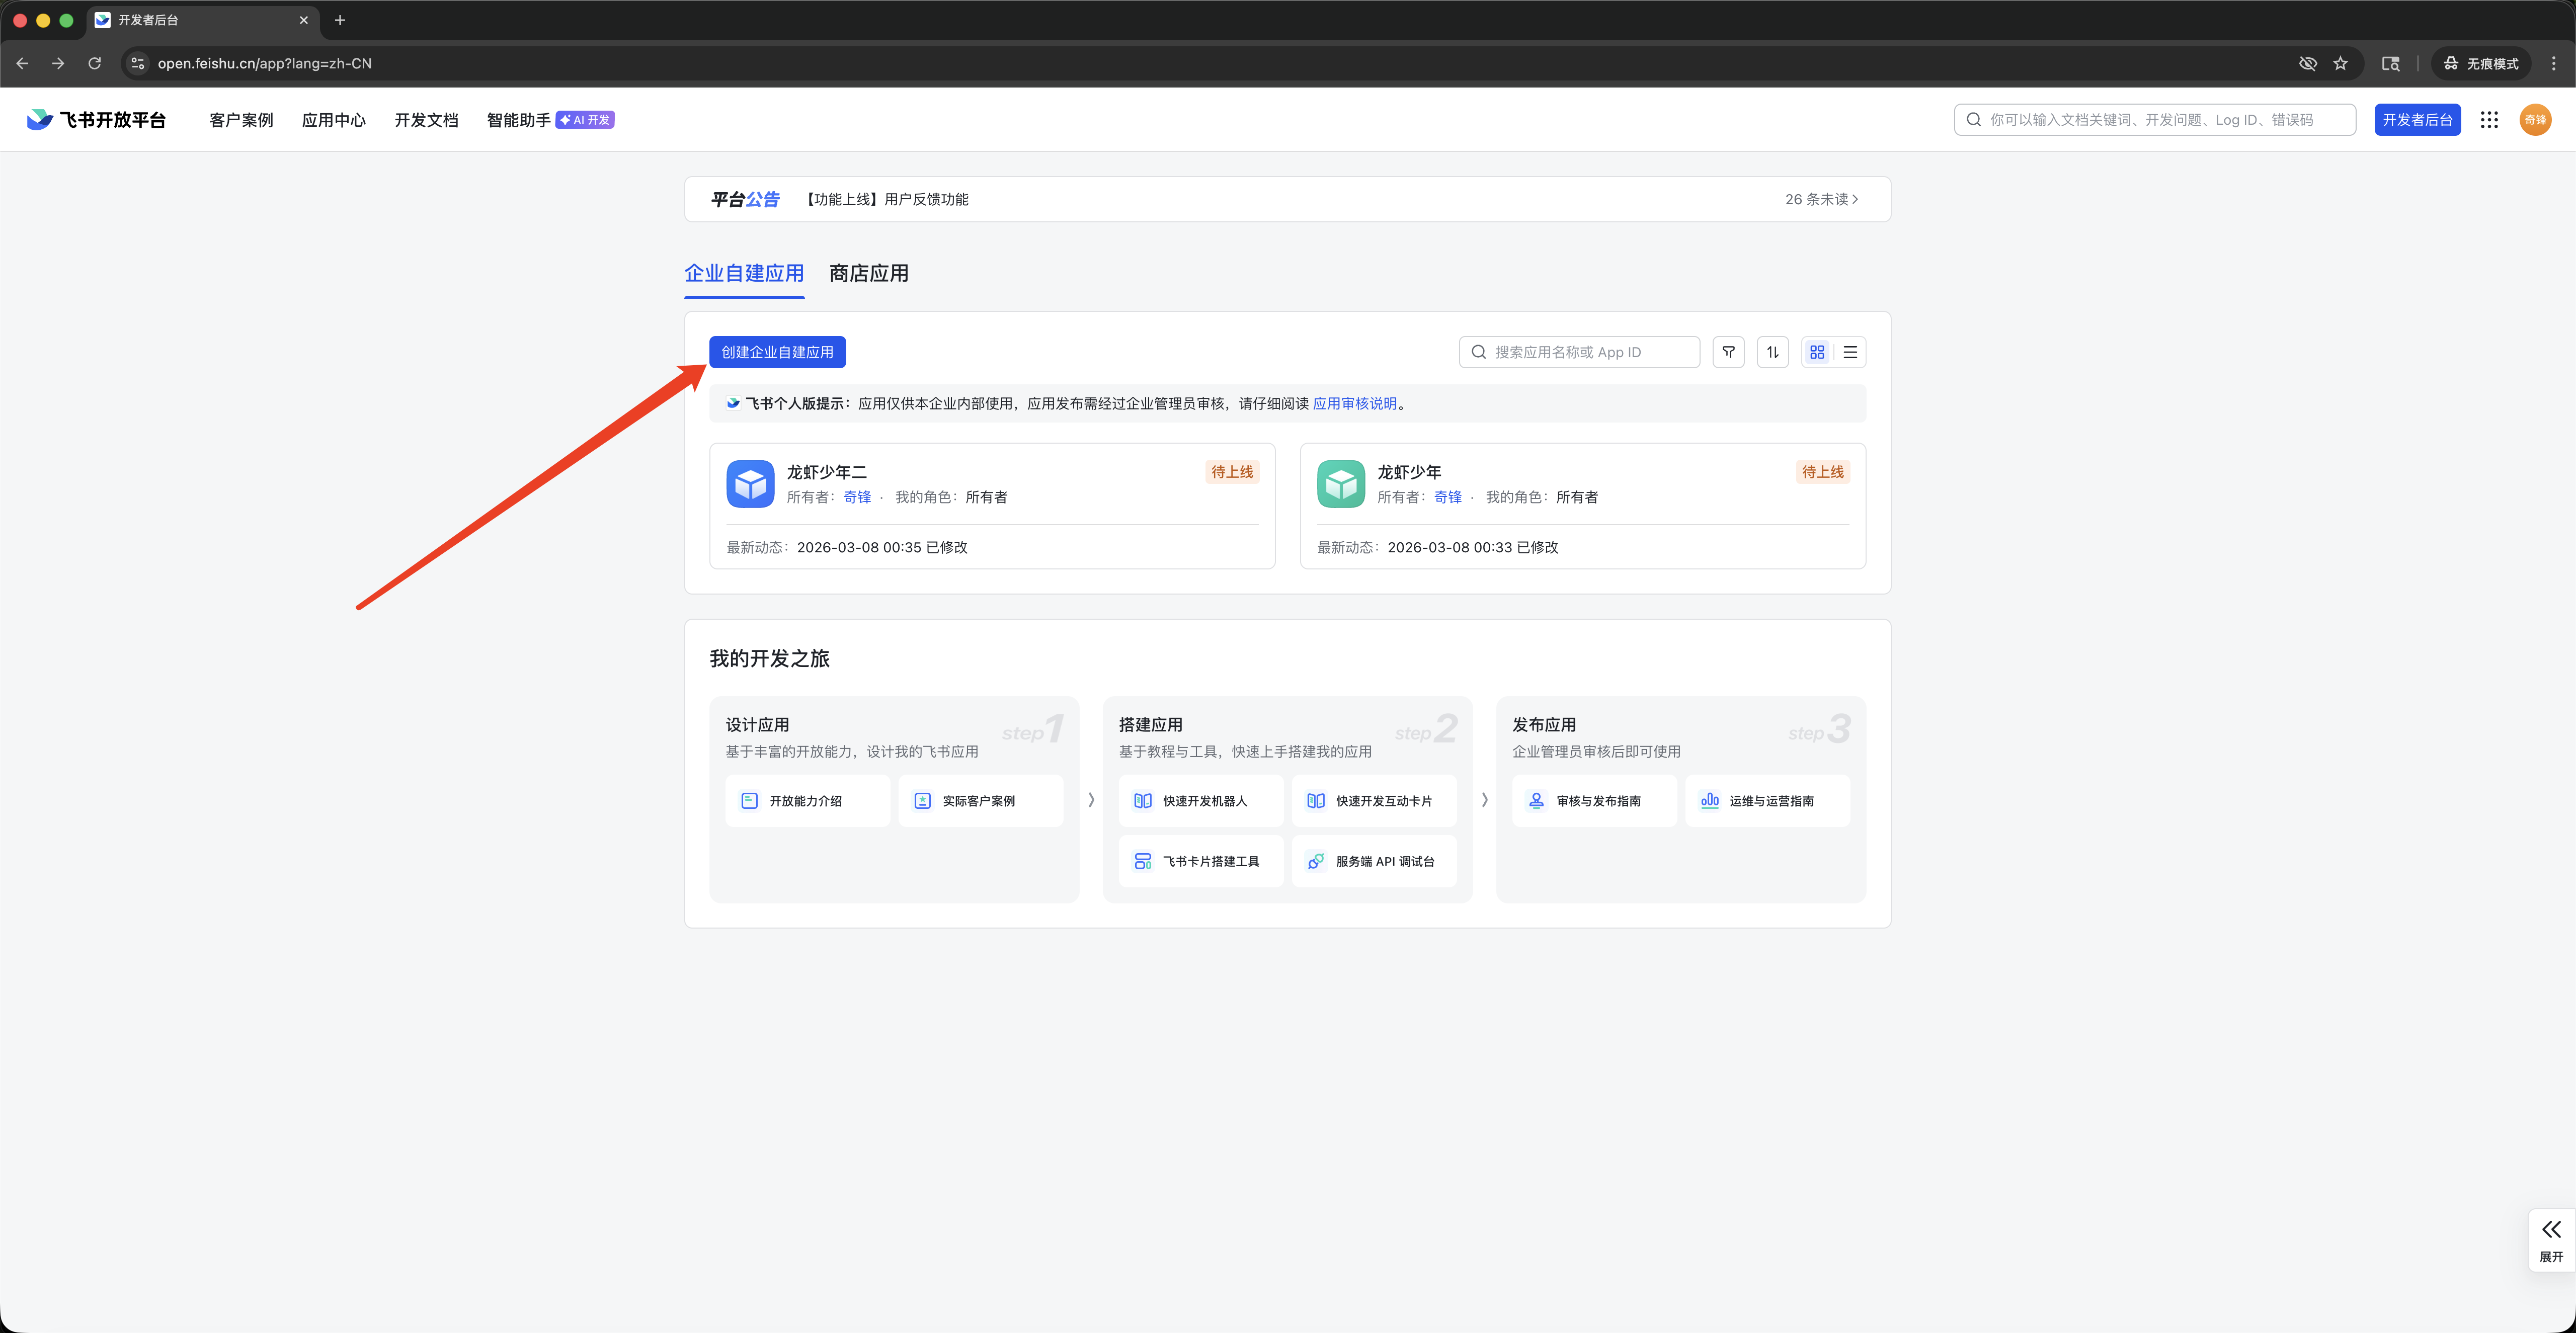Screen dimensions: 2576x1333
Task: Expand the 26 条未读 announcements
Action: [x=1820, y=199]
